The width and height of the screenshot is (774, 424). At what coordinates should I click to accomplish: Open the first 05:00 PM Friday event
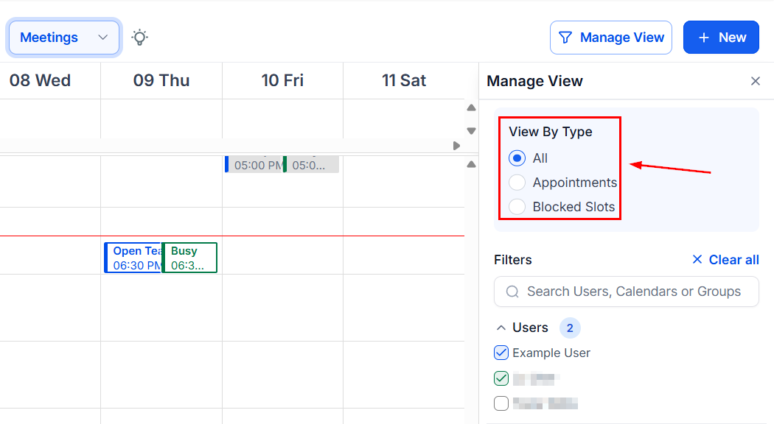[254, 164]
